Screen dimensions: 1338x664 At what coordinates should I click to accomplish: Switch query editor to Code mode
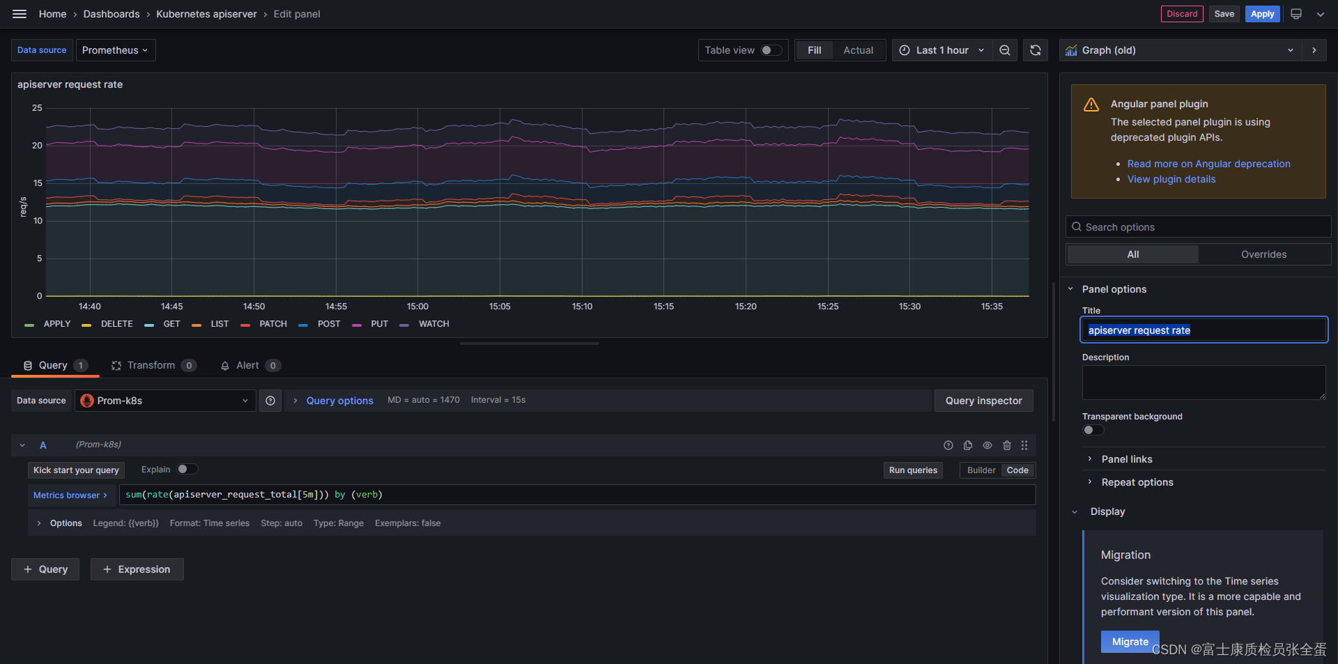[1017, 470]
